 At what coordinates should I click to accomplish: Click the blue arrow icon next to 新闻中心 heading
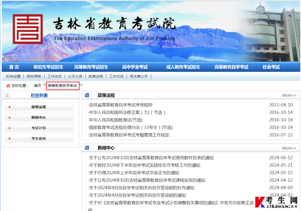87,148
